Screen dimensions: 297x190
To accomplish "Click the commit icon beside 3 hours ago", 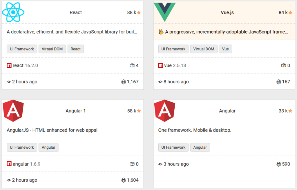I will click(160, 164).
